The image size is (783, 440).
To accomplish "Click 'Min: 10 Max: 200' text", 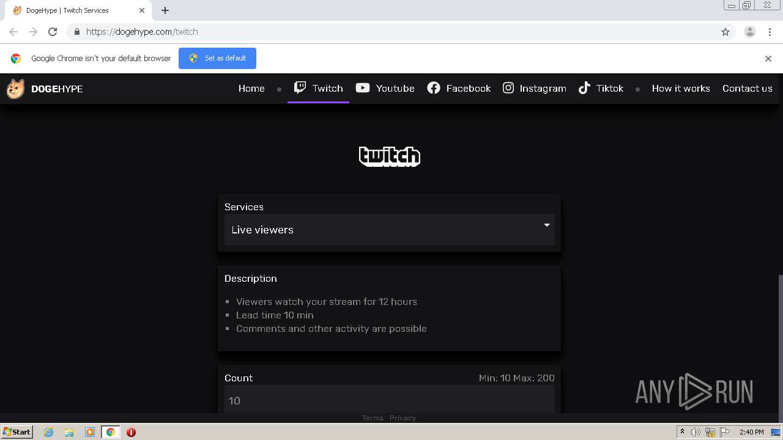I will pyautogui.click(x=517, y=378).
